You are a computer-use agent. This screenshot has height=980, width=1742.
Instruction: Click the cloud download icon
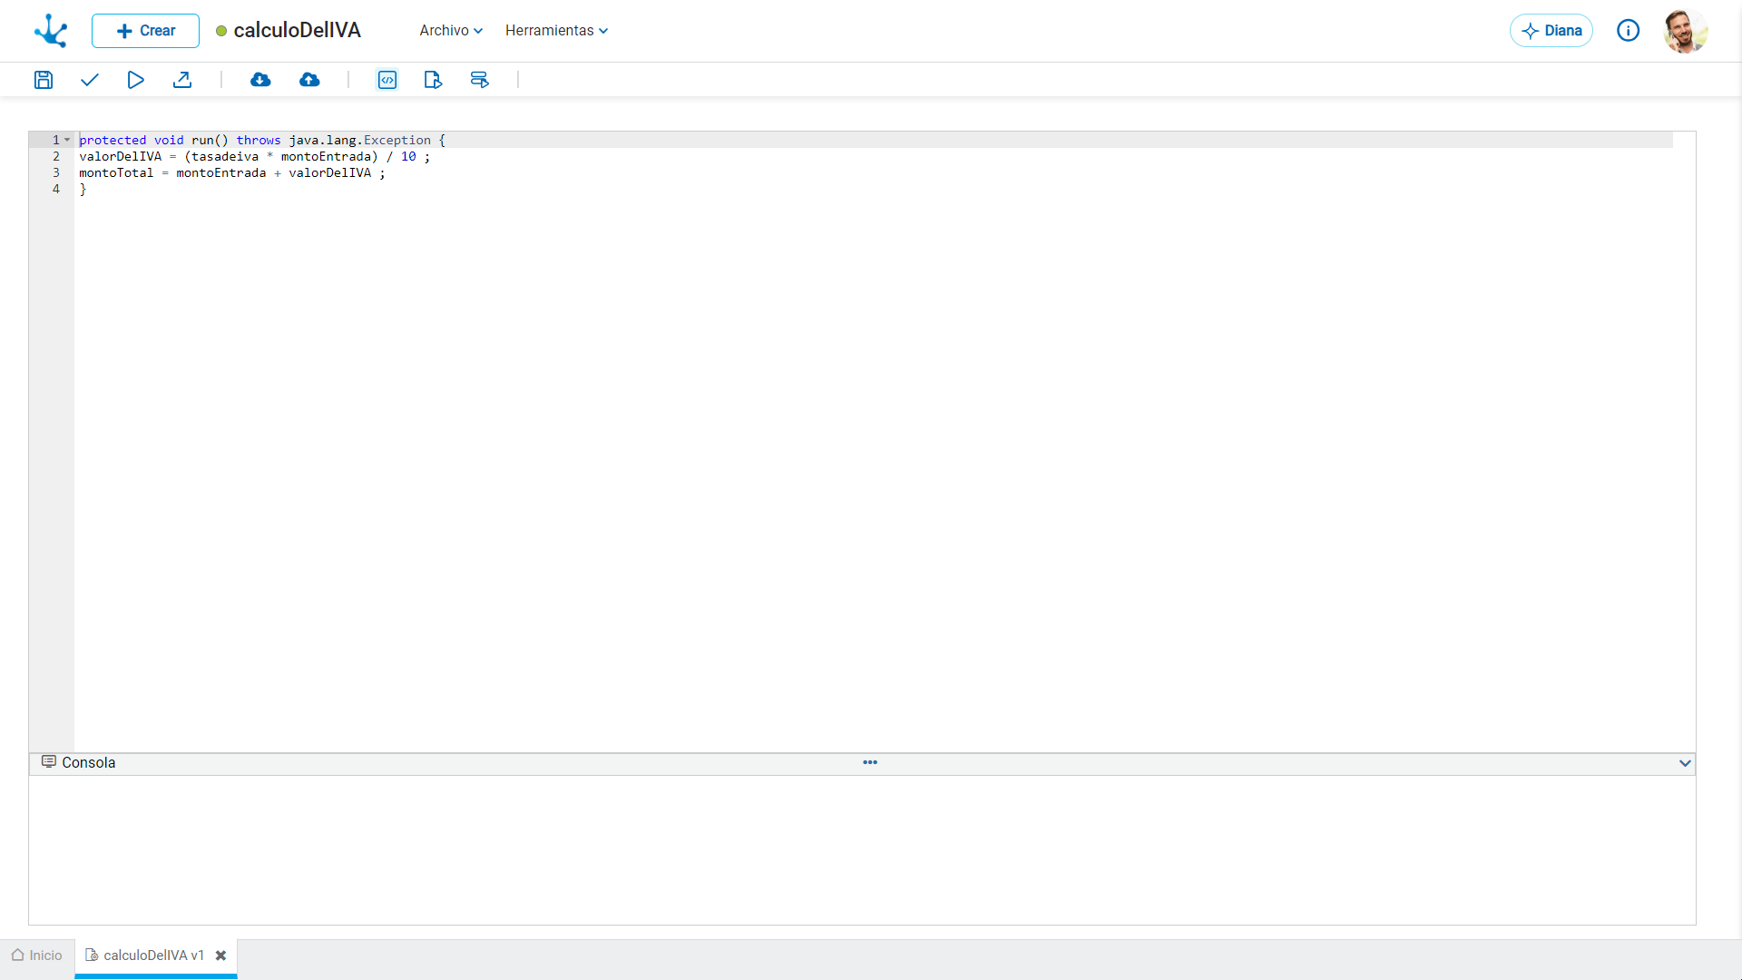260,80
